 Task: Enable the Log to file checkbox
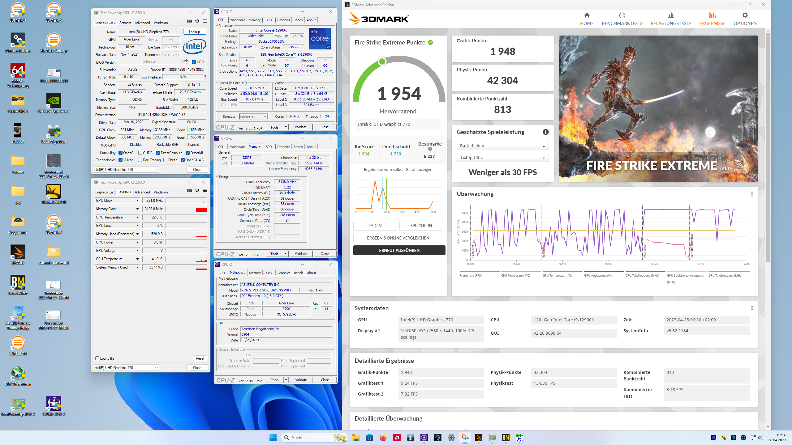pyautogui.click(x=97, y=358)
